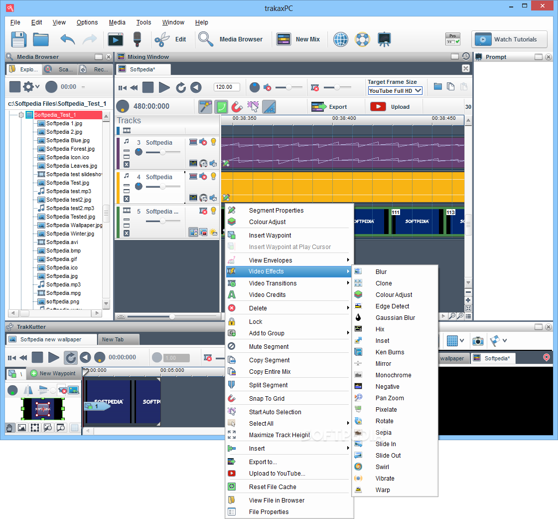Click the tempo field showing 120.00

[x=227, y=87]
